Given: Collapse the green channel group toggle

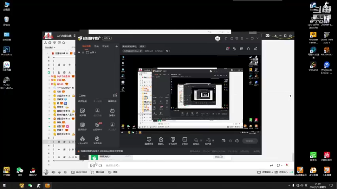Looking at the screenshot, I should pos(49,72).
